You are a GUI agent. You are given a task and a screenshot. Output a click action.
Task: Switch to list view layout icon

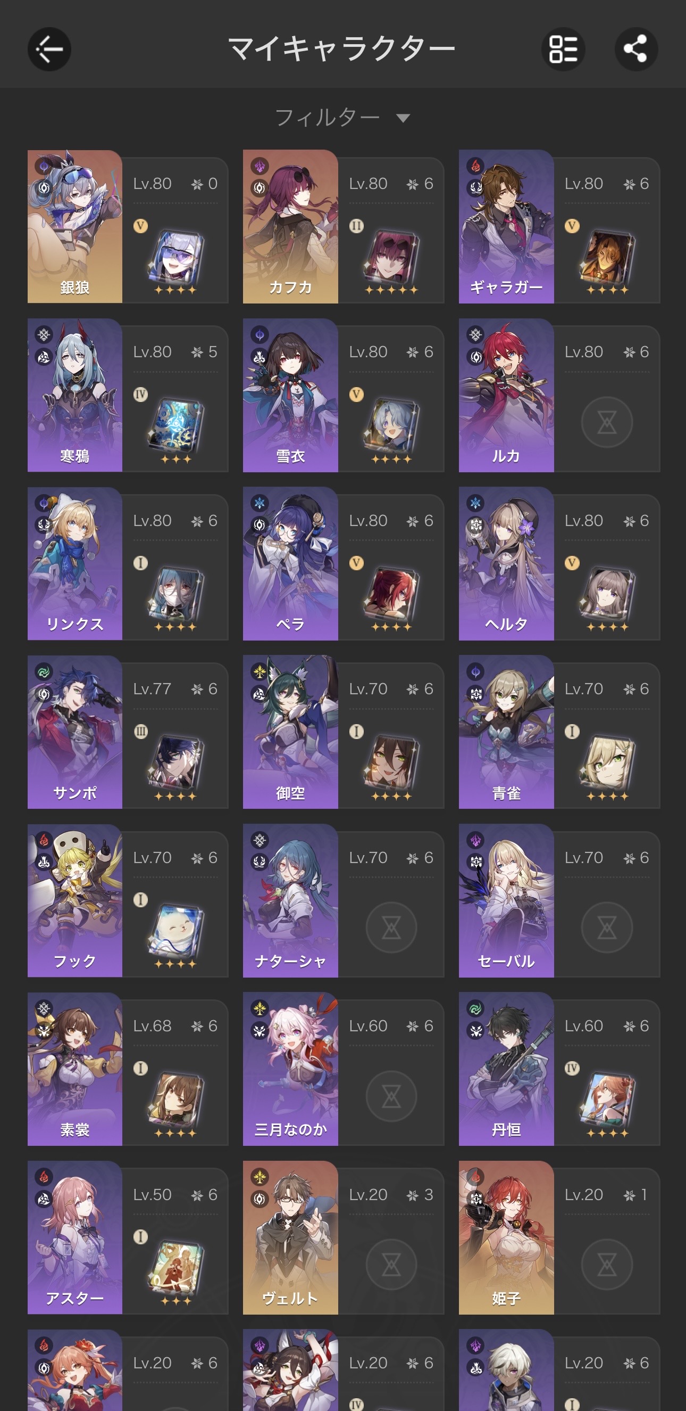[x=563, y=50]
